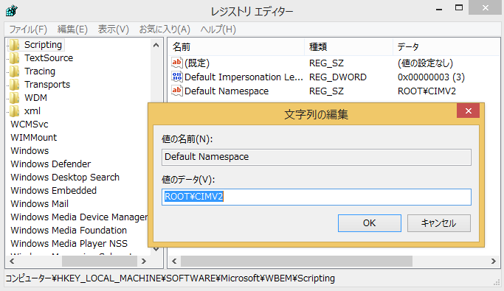This screenshot has height=291, width=504.
Task: Click the WDM folder icon
Action: click(x=15, y=98)
